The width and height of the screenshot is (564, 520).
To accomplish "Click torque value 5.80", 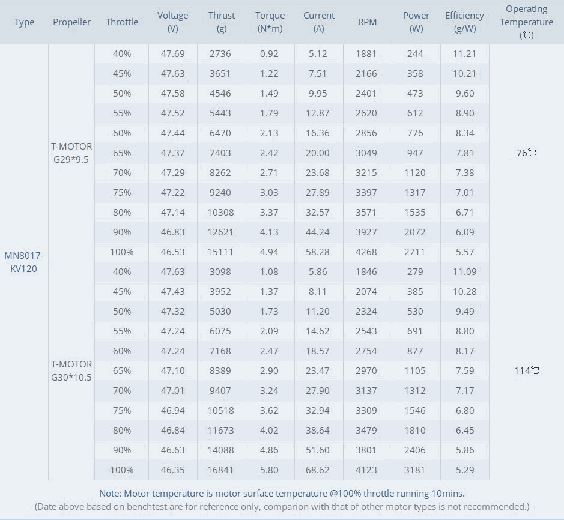I will [x=269, y=470].
